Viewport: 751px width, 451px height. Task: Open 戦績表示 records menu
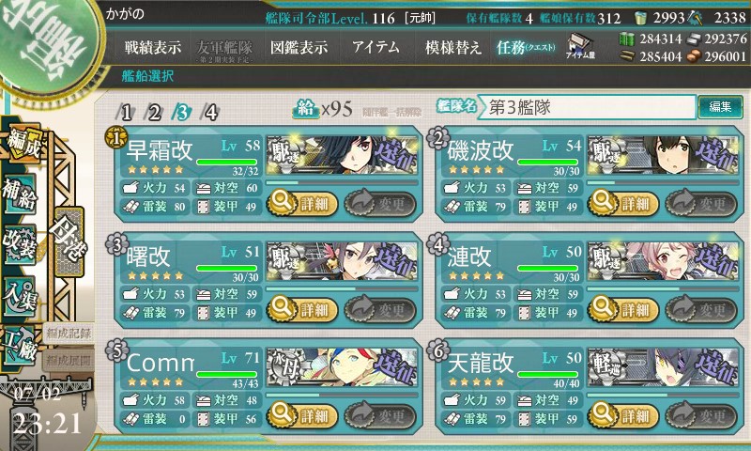(153, 47)
